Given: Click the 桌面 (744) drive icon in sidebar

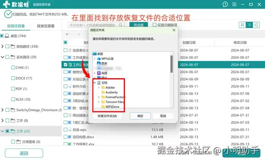Looking at the screenshot, I should click(x=7, y=36).
